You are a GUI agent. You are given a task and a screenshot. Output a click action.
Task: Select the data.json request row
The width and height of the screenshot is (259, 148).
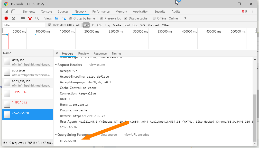(27, 62)
